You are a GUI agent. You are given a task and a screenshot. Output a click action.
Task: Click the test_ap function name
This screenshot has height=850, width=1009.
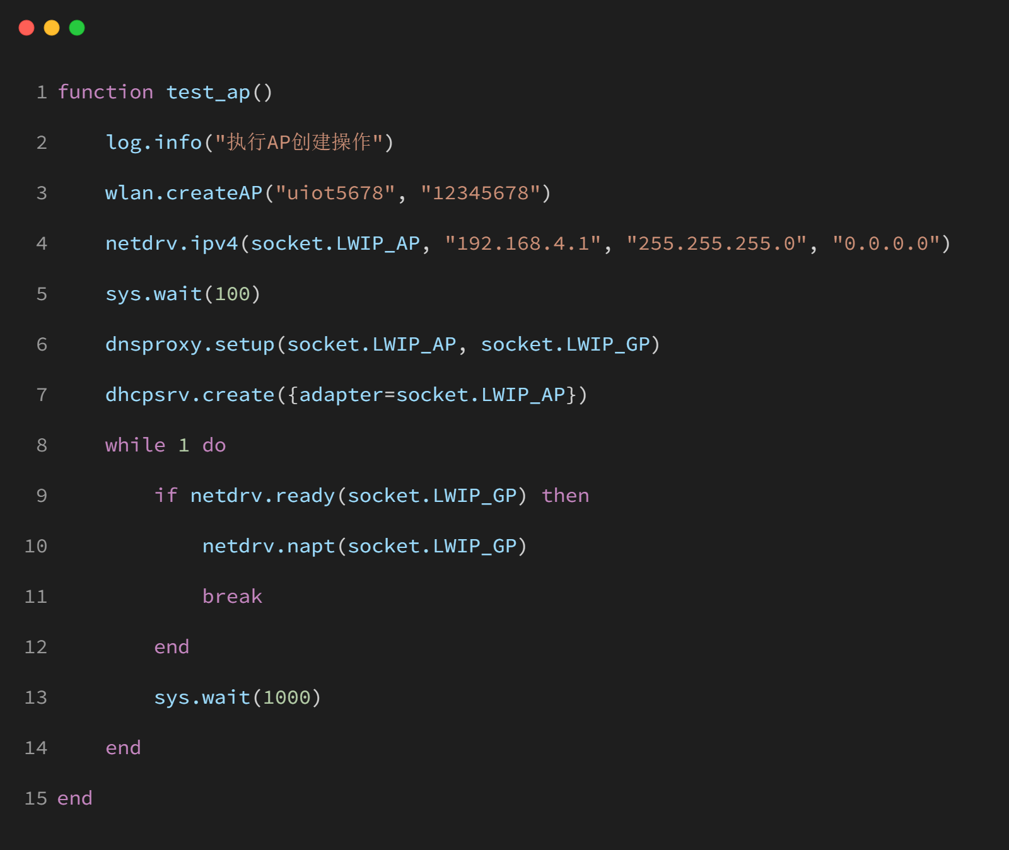tap(208, 92)
